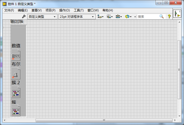The width and height of the screenshot is (184, 125).
Task: Click the yellow help question mark icon
Action: coord(169,16)
